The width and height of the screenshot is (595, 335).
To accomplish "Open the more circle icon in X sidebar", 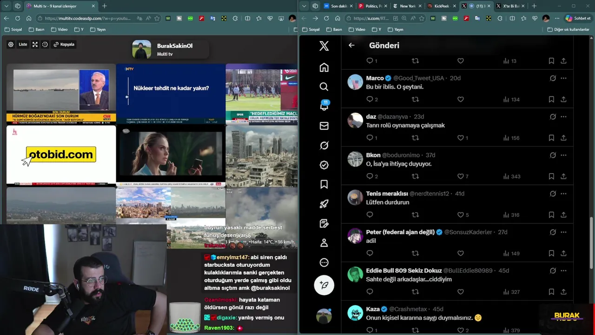I will (x=324, y=262).
